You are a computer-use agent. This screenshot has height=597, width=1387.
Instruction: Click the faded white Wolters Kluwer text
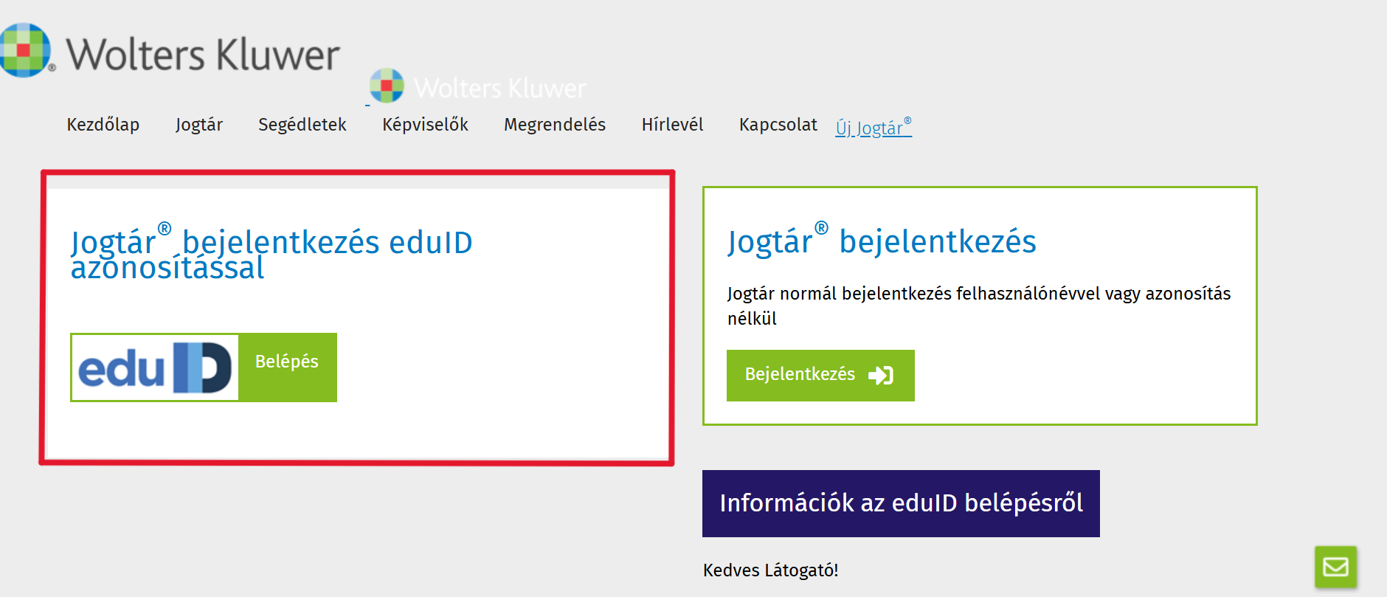click(x=499, y=89)
